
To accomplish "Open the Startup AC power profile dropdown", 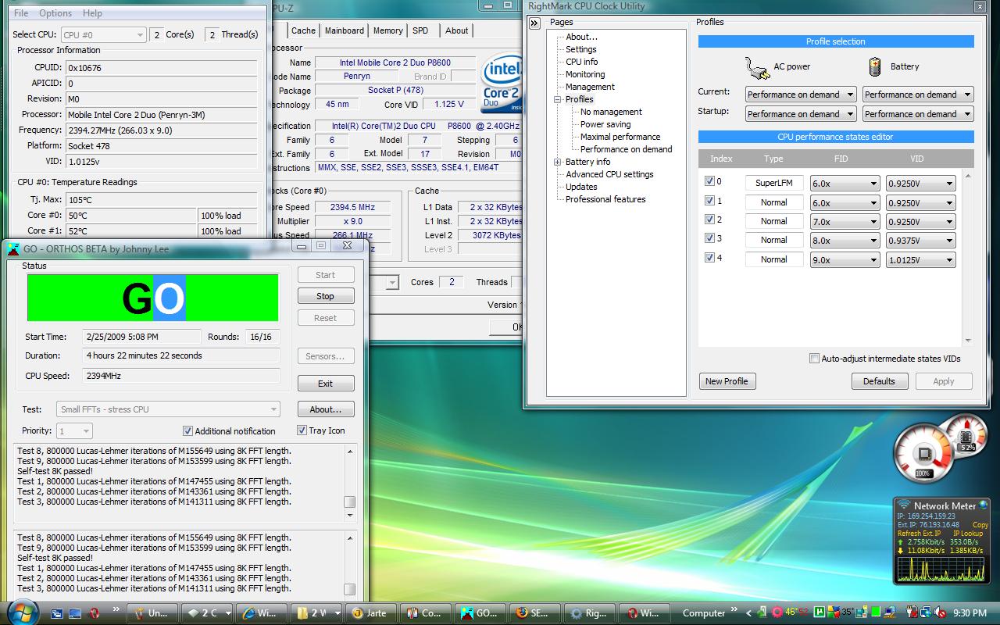I will (800, 114).
